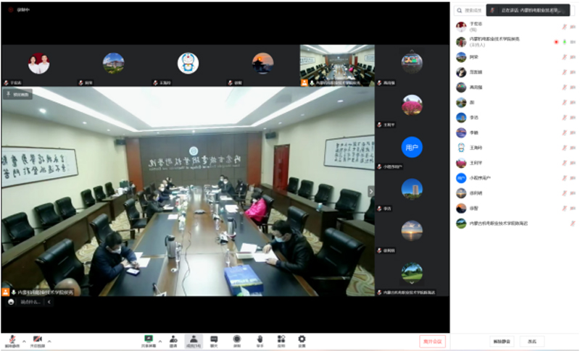Viewport: 580px width, 351px height.
Task: Open settings gear in meeting toolbar
Action: 302,339
